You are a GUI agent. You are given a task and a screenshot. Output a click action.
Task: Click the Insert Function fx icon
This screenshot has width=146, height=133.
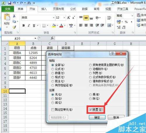tap(52, 38)
